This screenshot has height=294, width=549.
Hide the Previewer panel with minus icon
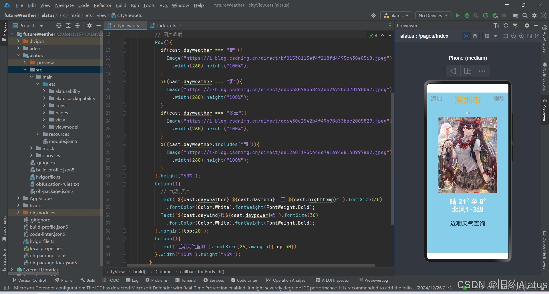click(536, 25)
